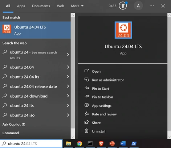The width and height of the screenshot is (171, 148).
Task: Click results list scrollbar up arrow
Action: pyautogui.click(x=73, y=15)
